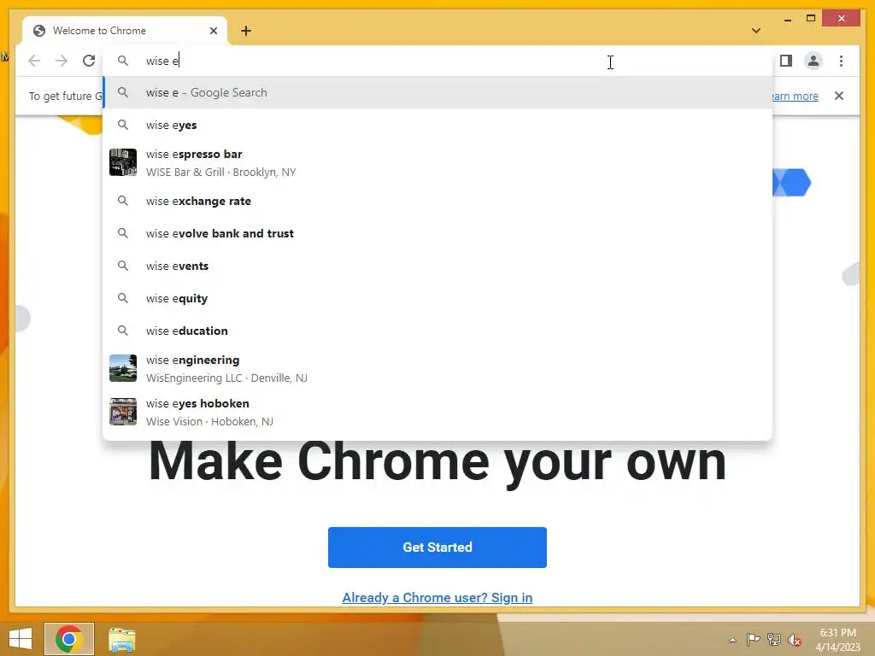The width and height of the screenshot is (875, 656).
Task: Click the search icon beside 'wise eyes'
Action: click(x=123, y=125)
